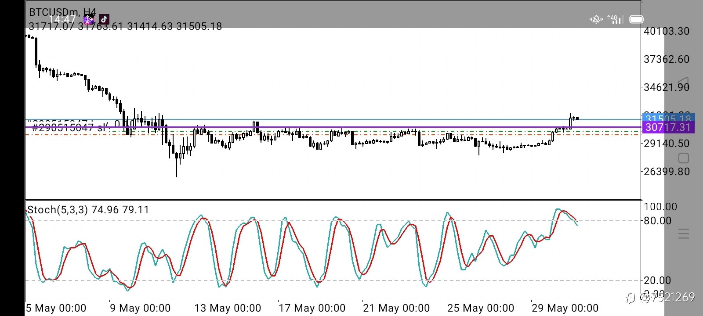The width and height of the screenshot is (703, 316).
Task: Tap the 4G signal strength icon
Action: coord(615,19)
